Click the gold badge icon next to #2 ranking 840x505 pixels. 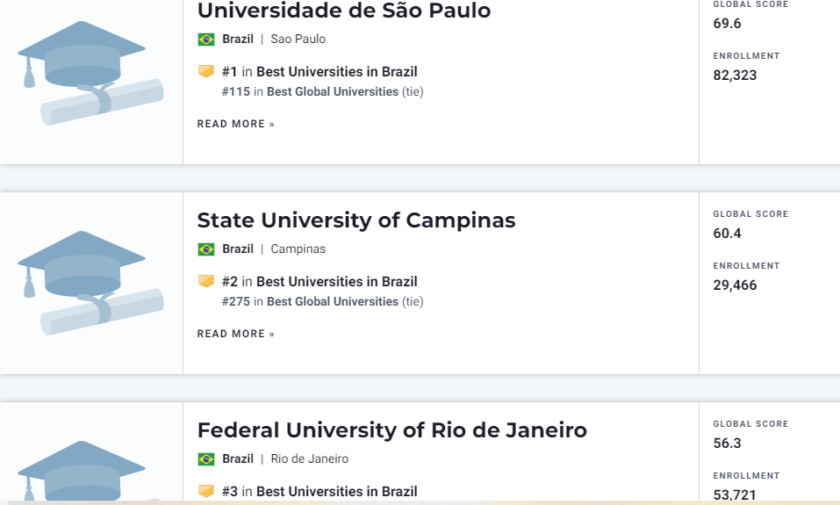206,281
